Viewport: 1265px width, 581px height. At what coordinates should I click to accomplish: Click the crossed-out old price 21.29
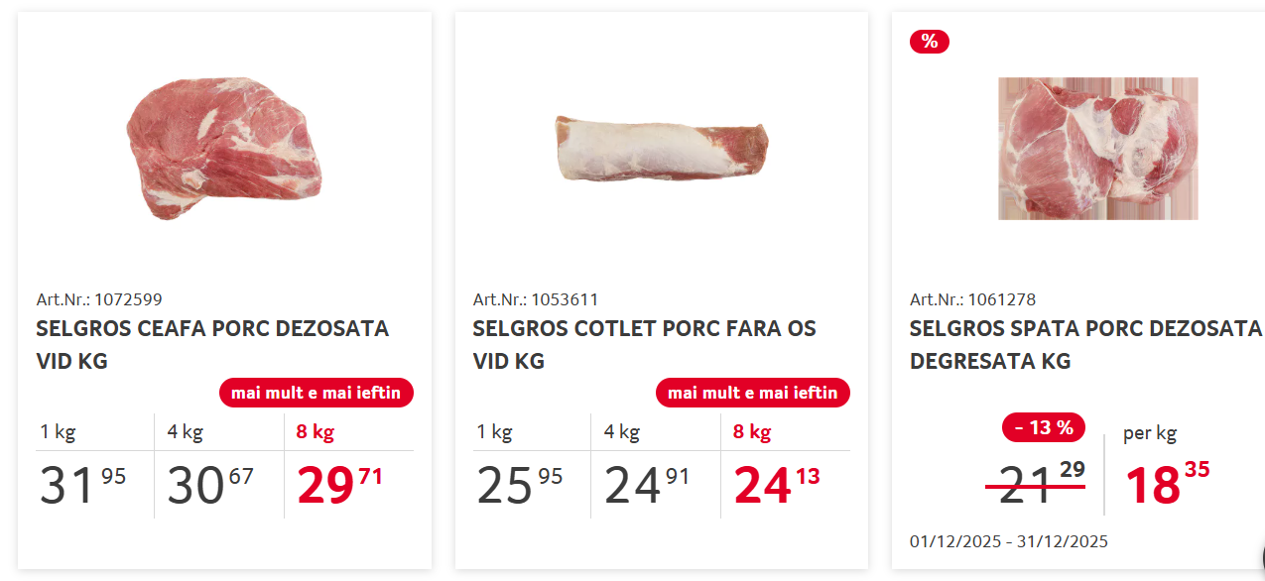(1035, 484)
